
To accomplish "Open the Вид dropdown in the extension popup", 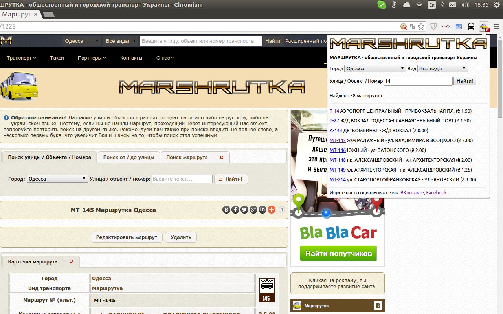I will coord(442,68).
